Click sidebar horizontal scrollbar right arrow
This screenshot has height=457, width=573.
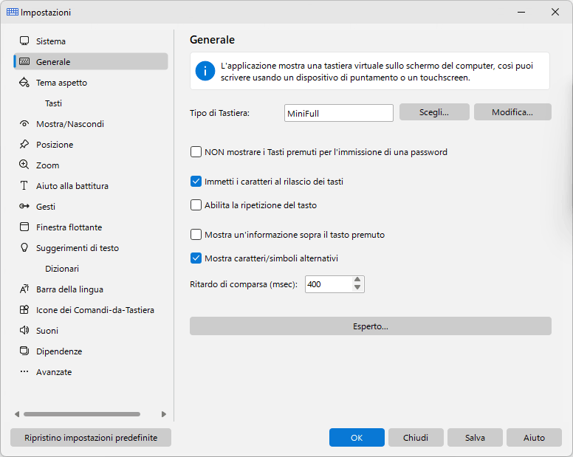pyautogui.click(x=163, y=414)
